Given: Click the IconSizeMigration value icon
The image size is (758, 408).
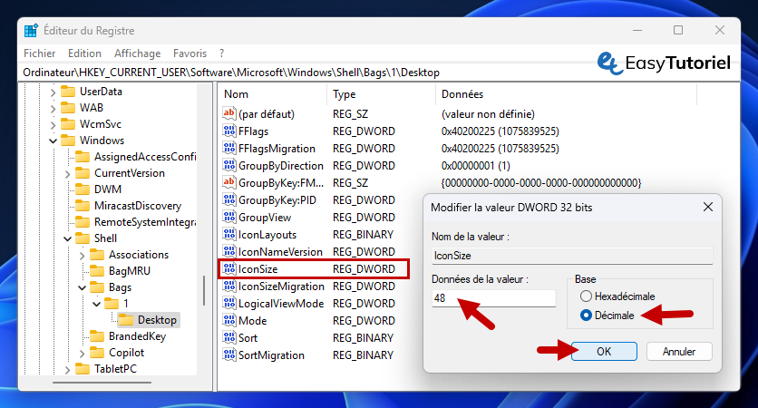Looking at the screenshot, I should (x=229, y=287).
